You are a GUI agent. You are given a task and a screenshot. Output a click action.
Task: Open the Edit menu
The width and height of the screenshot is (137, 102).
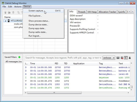point(10,7)
